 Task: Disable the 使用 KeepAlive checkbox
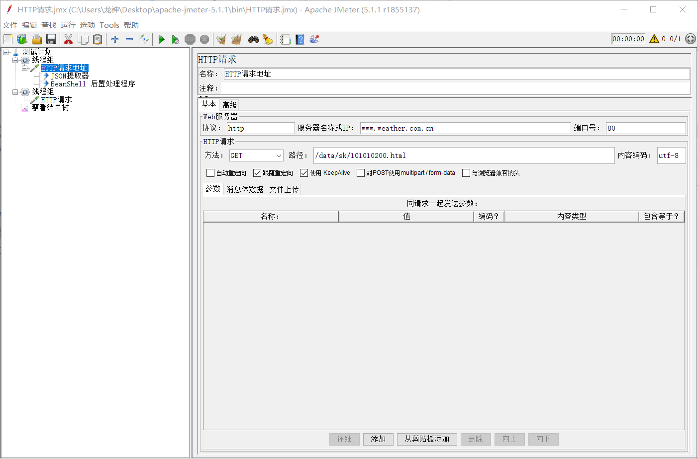304,173
